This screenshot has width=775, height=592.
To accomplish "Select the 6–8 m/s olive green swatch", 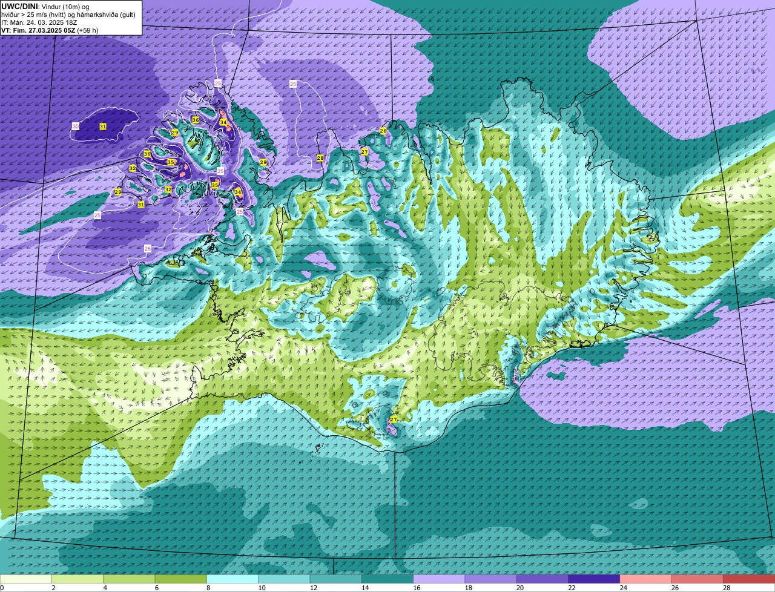I will tap(181, 579).
